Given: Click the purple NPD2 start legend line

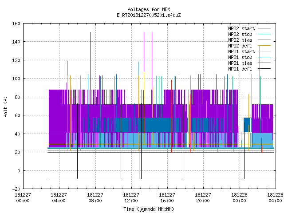Looking at the screenshot, I should click(264, 28).
